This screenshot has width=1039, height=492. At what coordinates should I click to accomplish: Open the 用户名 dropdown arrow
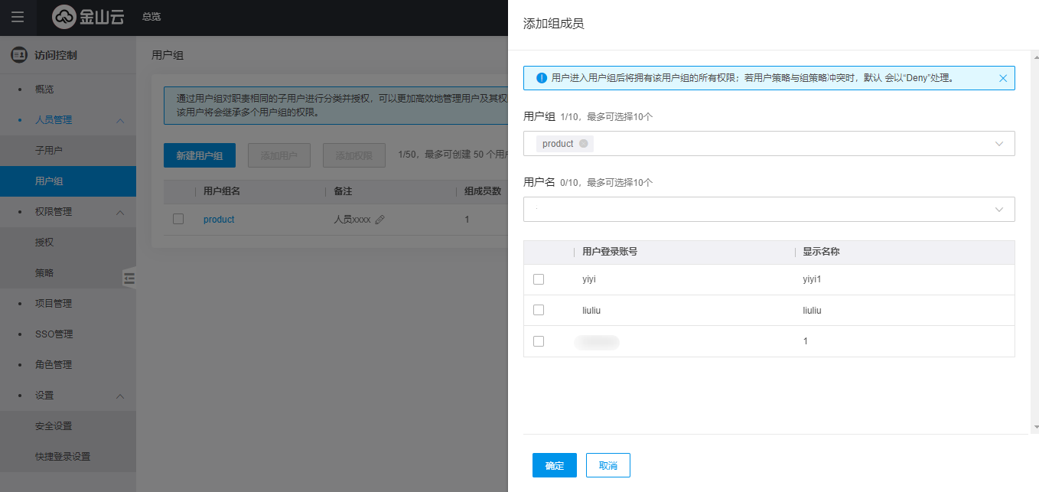[x=998, y=210]
